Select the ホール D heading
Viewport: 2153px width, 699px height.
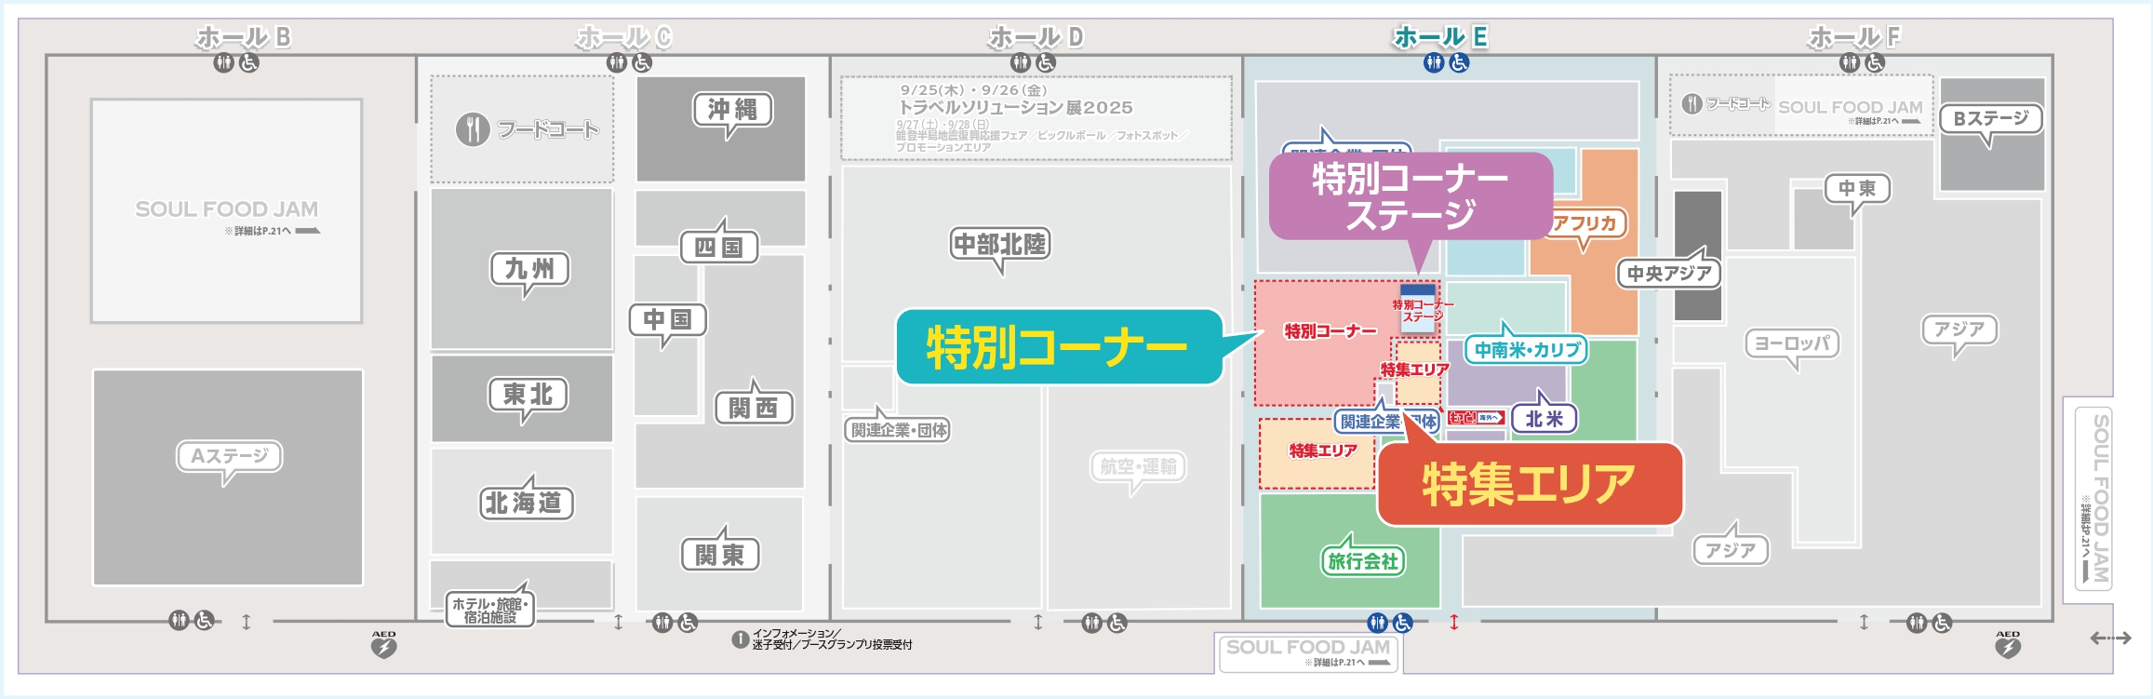(x=1036, y=37)
